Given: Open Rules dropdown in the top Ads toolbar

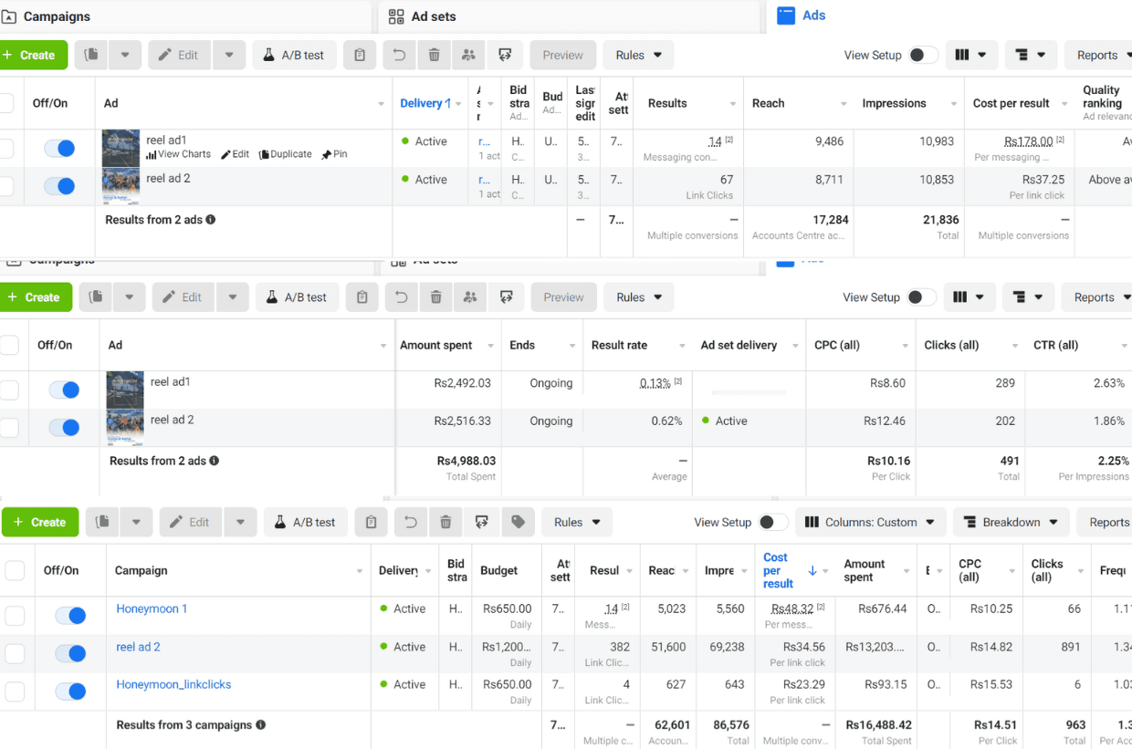Looking at the screenshot, I should (x=638, y=55).
